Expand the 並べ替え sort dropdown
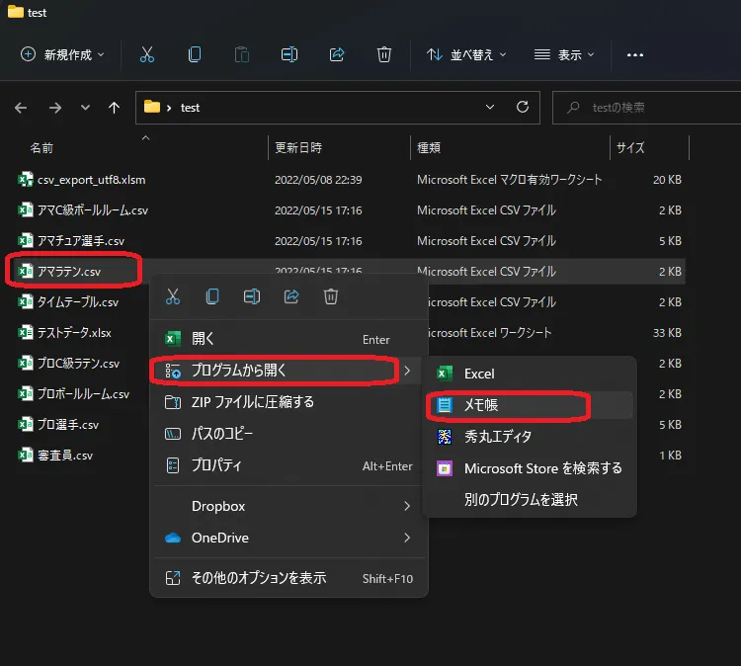This screenshot has height=666, width=741. 466,55
